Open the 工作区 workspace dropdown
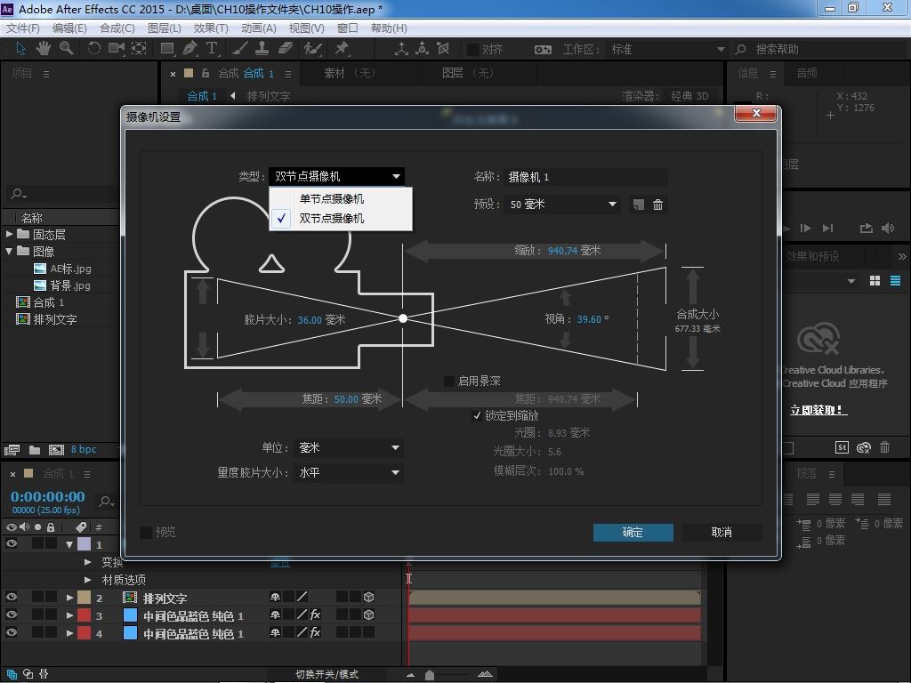The image size is (911, 683). [x=667, y=50]
